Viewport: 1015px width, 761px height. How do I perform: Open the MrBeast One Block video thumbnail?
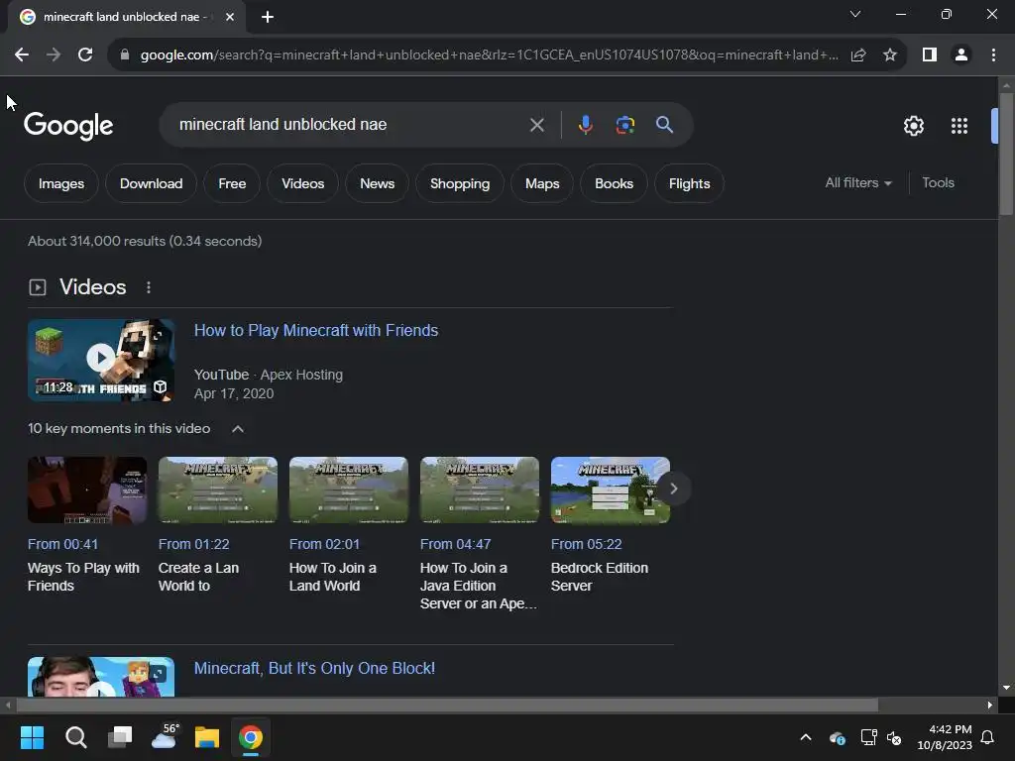point(101,677)
